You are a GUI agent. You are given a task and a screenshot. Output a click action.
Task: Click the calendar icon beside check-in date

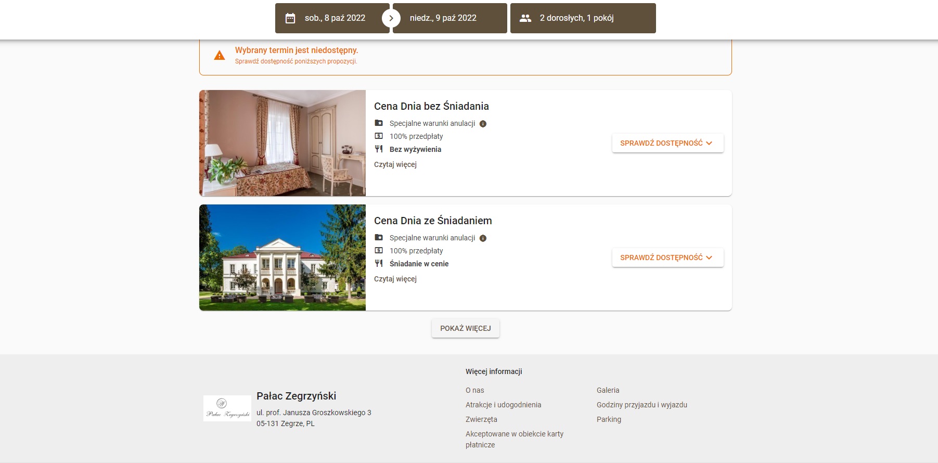(x=290, y=18)
